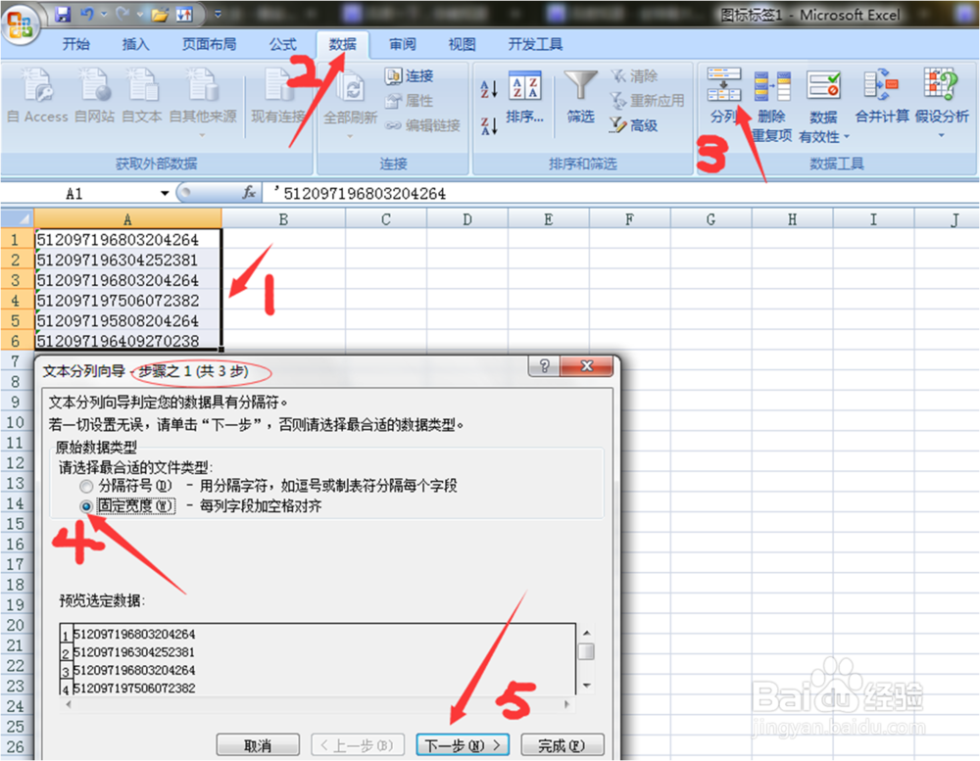Click Refresh All (全部刷新)
Screen dimensions: 980x761
point(350,102)
